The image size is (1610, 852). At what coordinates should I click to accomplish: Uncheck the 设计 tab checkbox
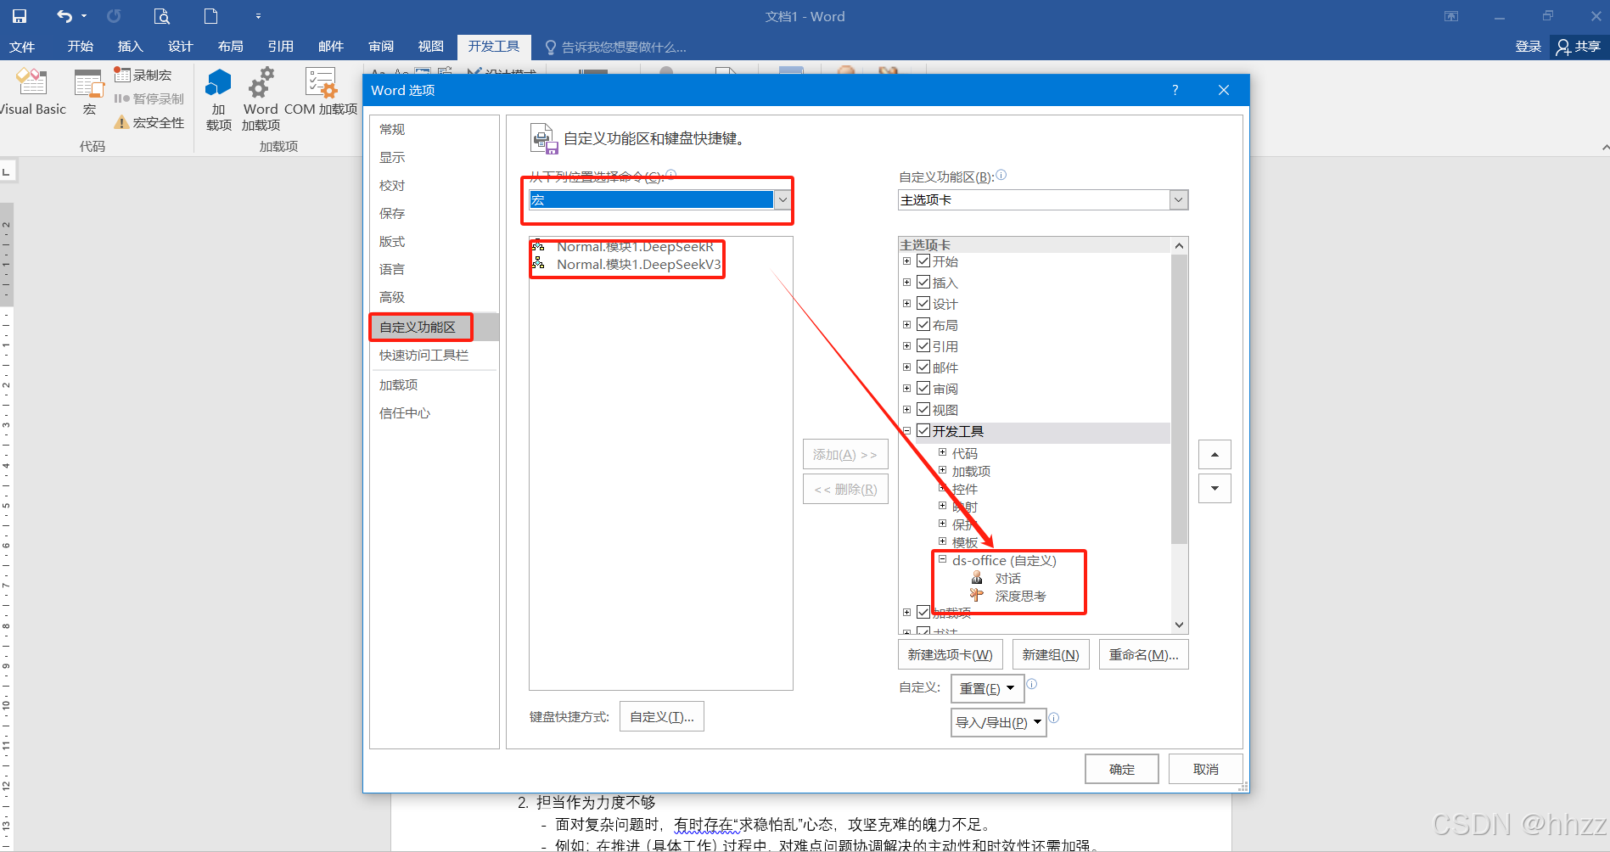point(923,303)
